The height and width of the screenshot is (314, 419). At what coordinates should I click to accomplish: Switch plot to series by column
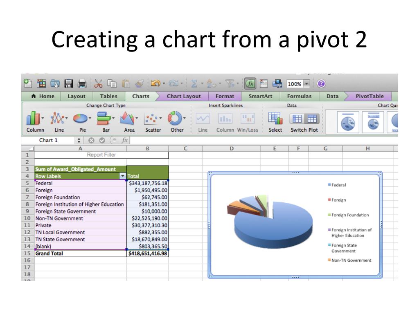point(312,118)
